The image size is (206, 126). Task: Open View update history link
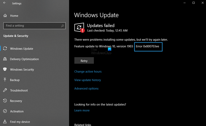click(x=88, y=80)
